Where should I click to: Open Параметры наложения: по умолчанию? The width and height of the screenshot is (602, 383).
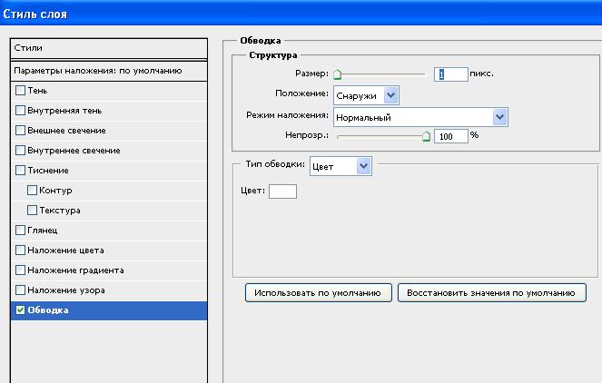pos(109,70)
